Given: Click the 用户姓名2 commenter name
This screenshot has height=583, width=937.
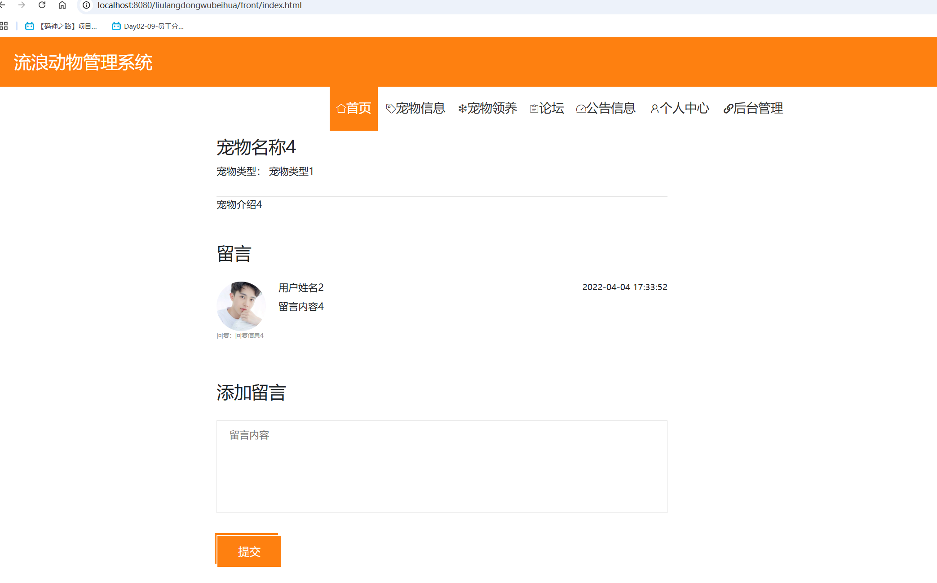Looking at the screenshot, I should coord(301,287).
